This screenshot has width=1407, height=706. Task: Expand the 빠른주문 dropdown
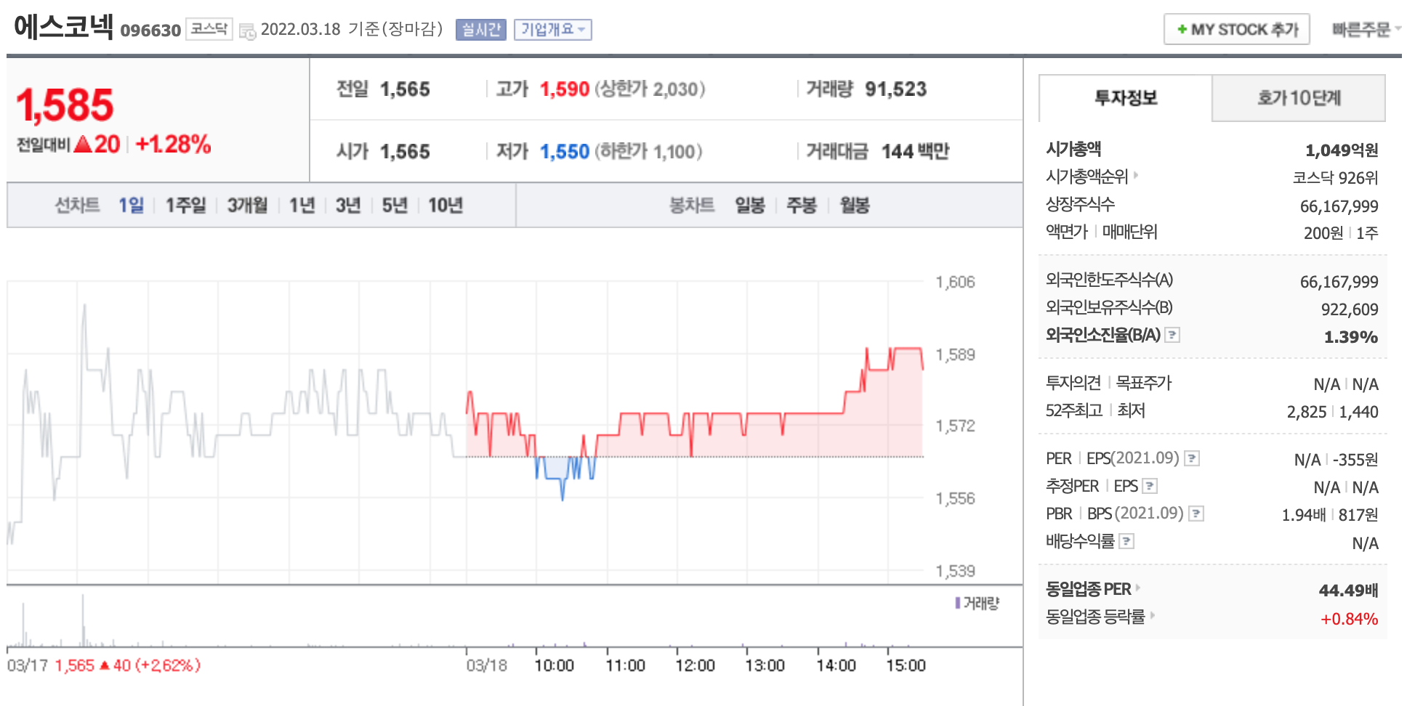coord(1366,30)
